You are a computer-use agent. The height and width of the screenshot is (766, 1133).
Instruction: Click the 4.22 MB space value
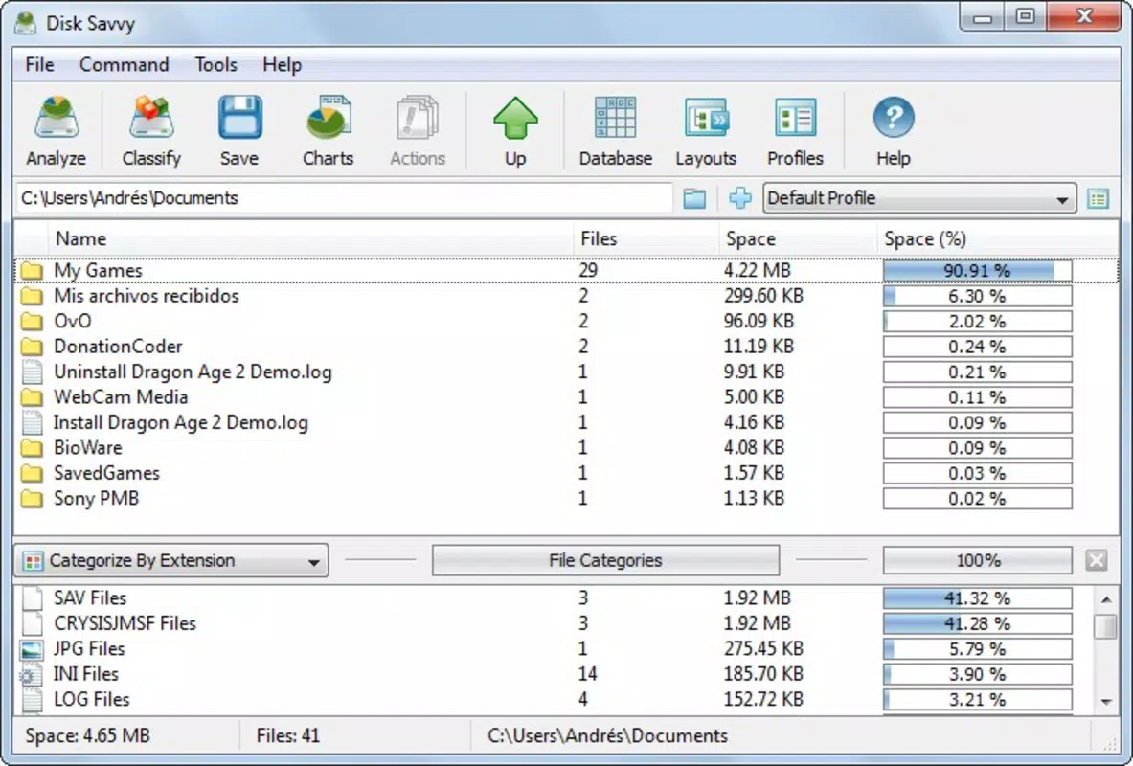[758, 271]
